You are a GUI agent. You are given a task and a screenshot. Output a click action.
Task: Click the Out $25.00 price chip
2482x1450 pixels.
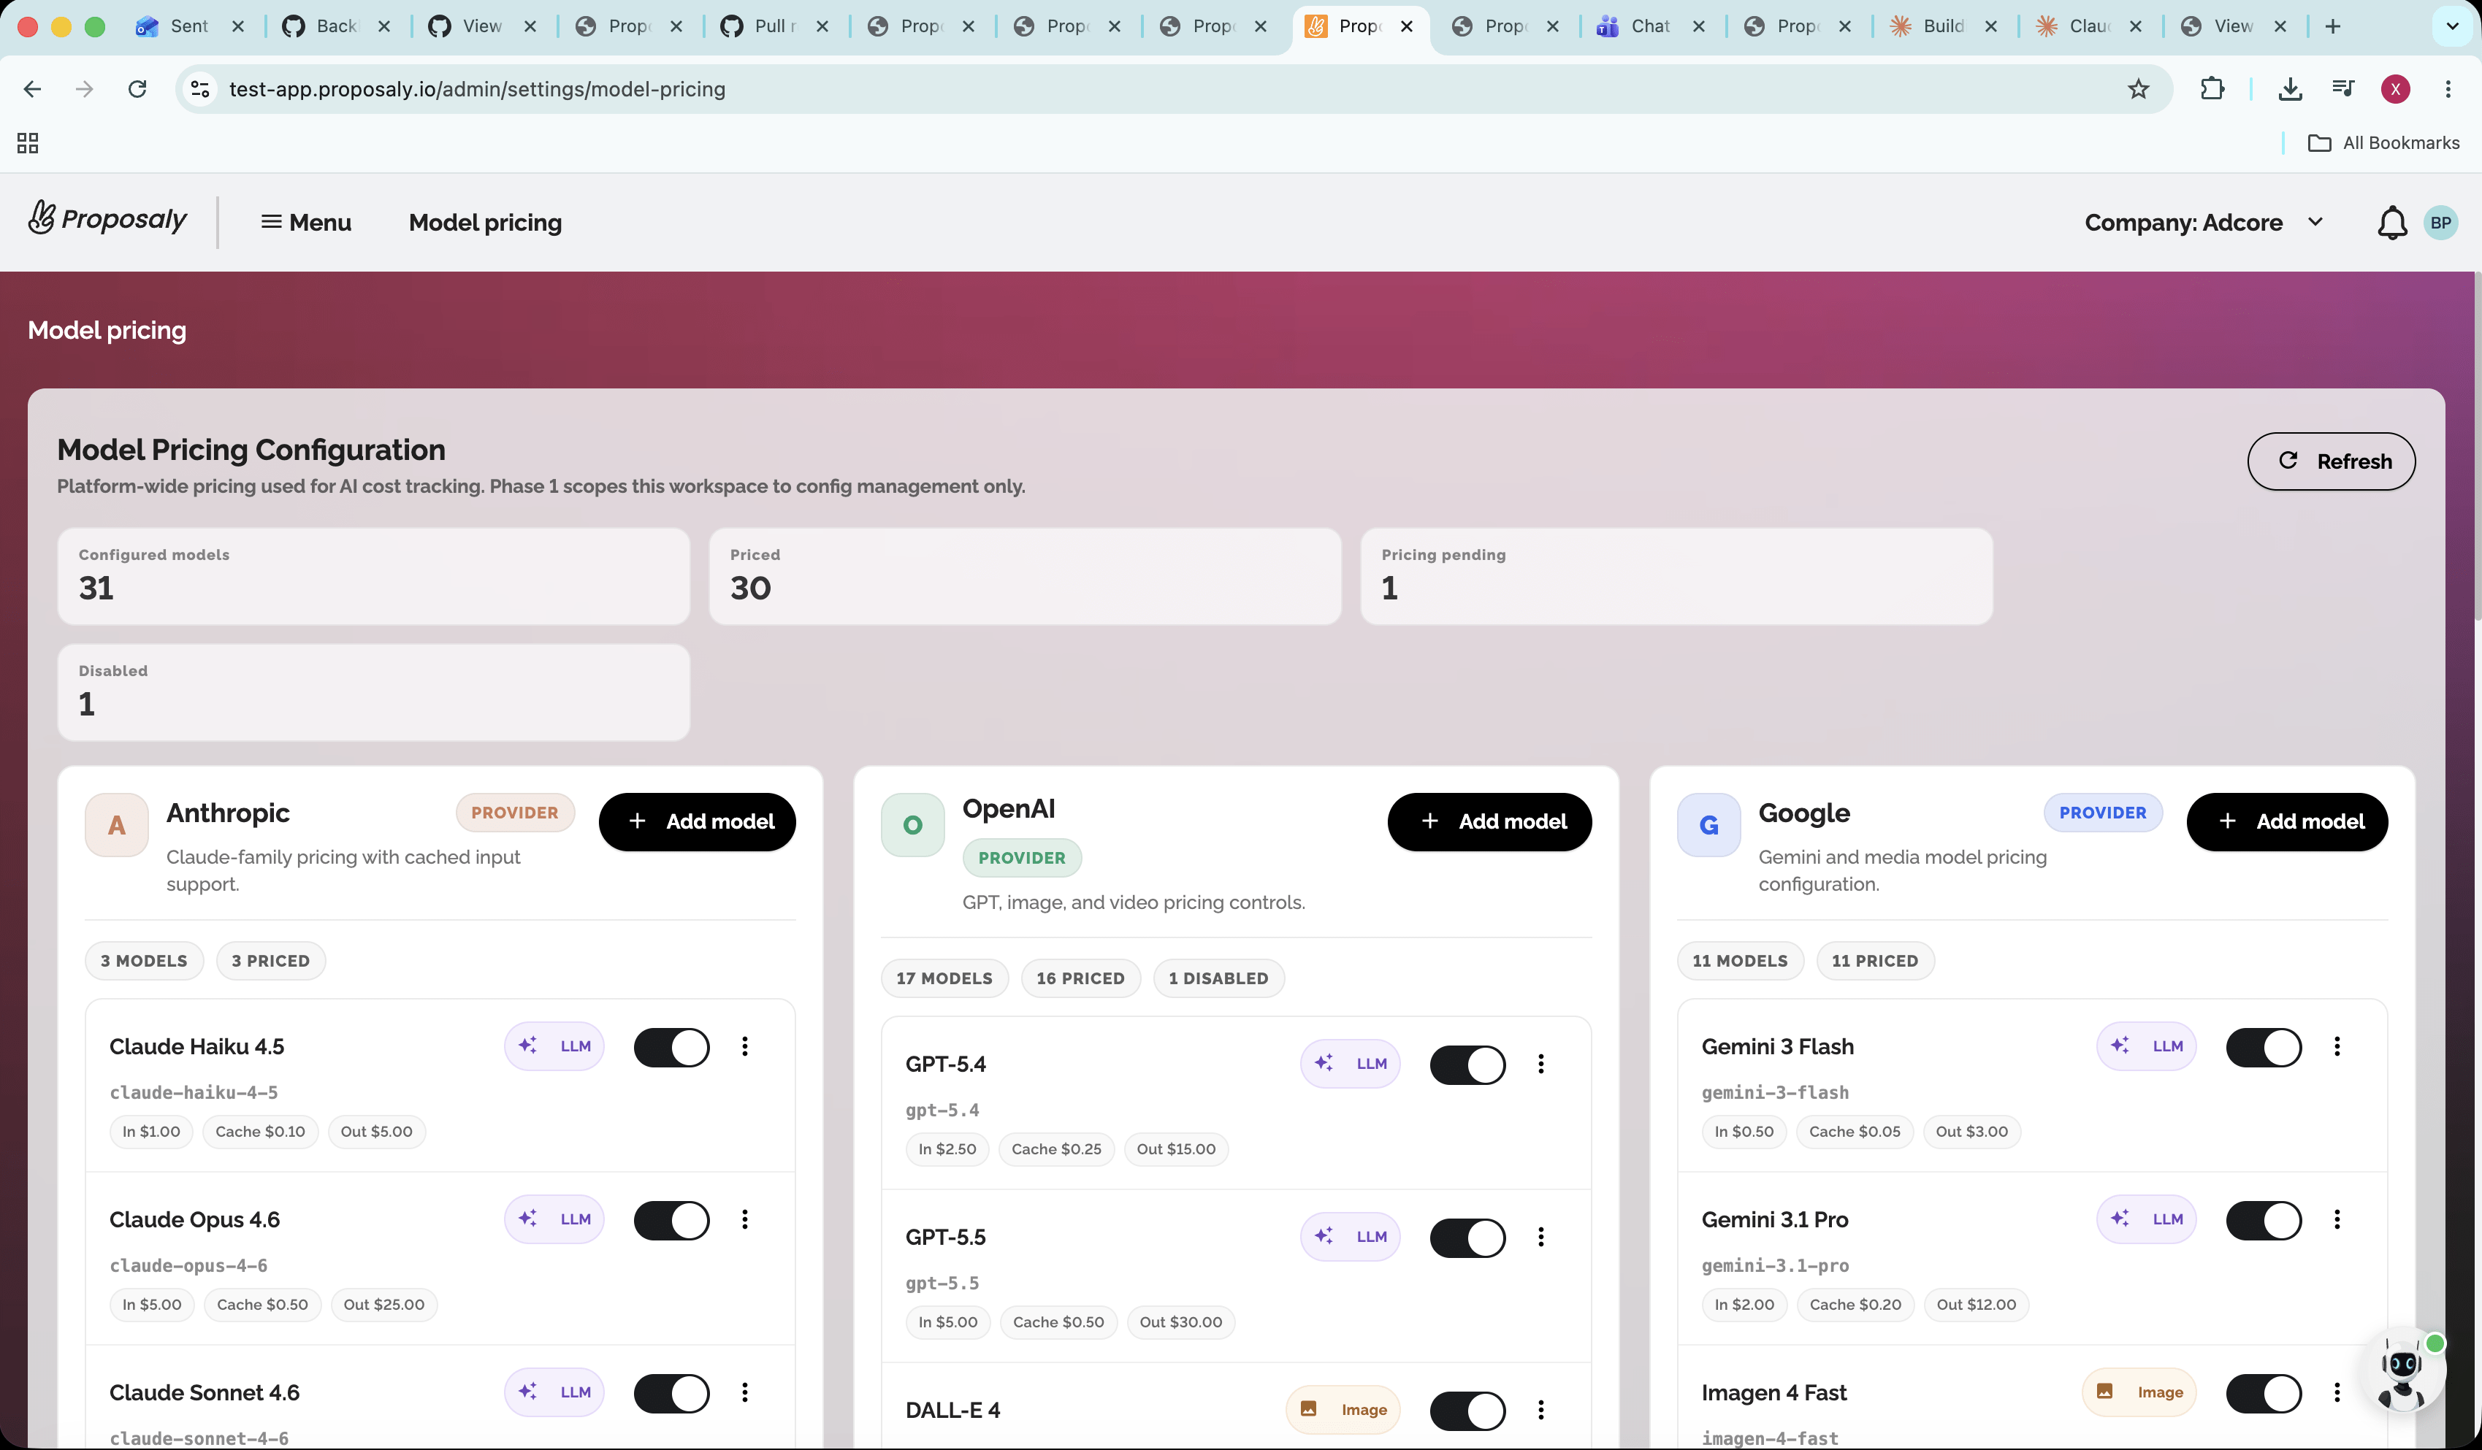click(384, 1305)
